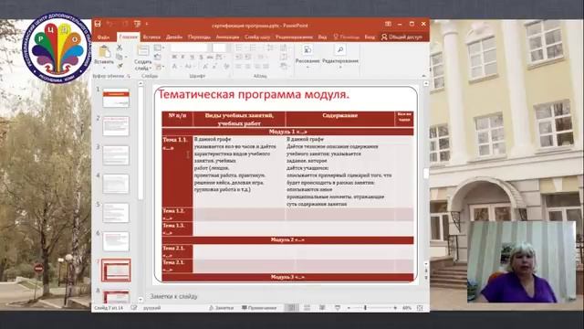Toggle bold formatting (Ж)
Image resolution: width=584 pixels, height=329 pixels.
tap(174, 57)
